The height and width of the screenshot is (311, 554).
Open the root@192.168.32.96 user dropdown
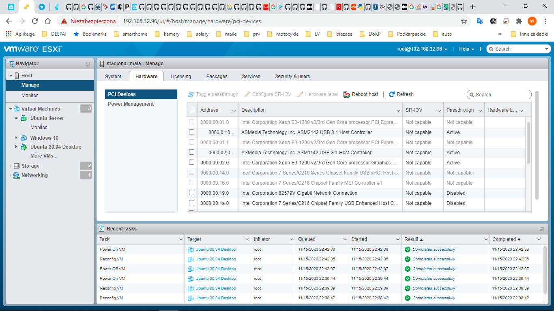pos(423,49)
